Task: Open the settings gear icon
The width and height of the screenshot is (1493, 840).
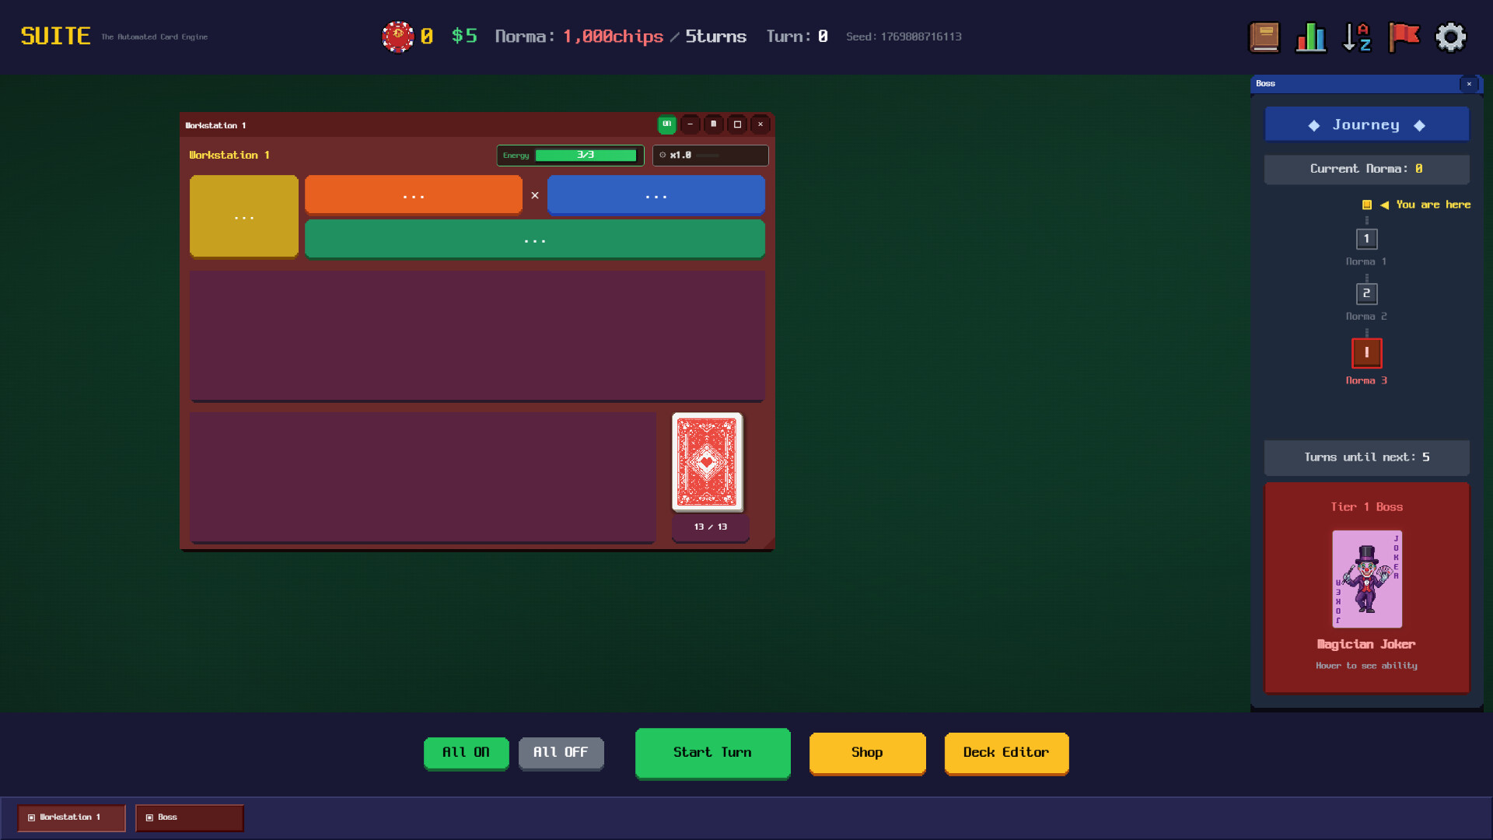Action: [1451, 37]
